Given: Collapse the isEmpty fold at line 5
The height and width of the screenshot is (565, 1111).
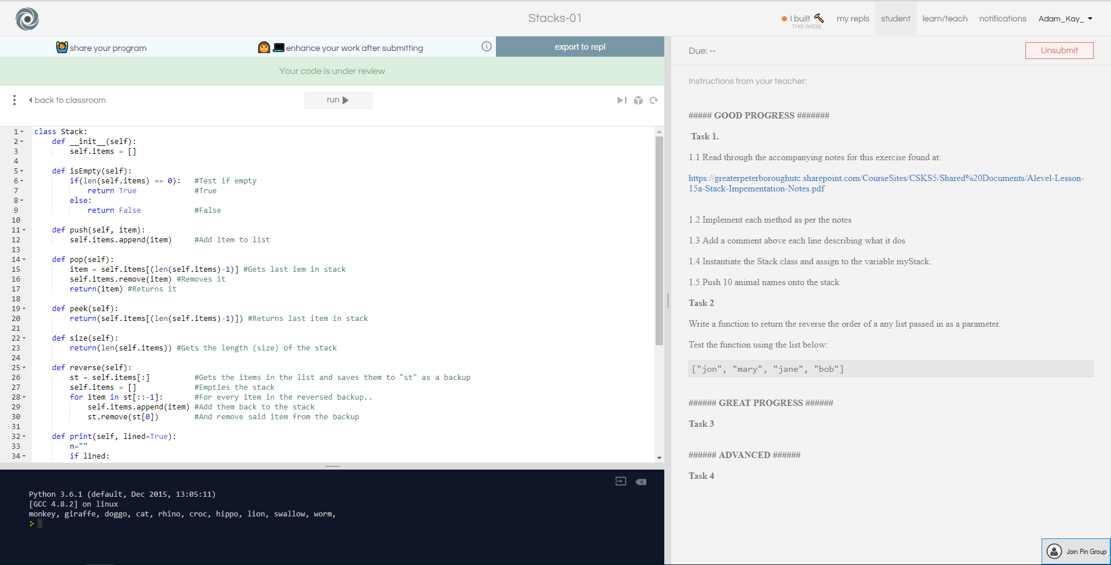Looking at the screenshot, I should 22,171.
